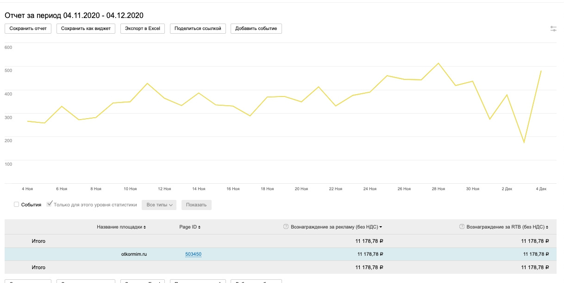Viewport: 564px width, 283px height.
Task: Expand the Все типы dropdown
Action: coord(159,205)
